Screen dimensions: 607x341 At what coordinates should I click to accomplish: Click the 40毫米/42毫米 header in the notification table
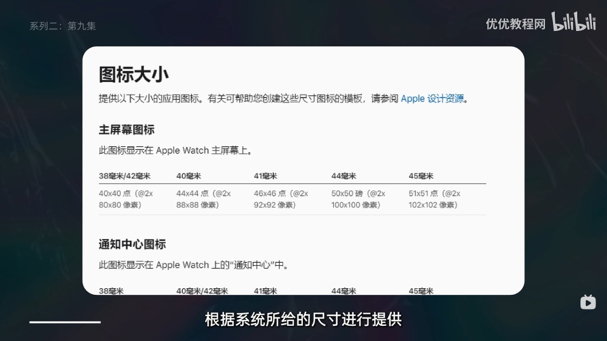tap(202, 291)
